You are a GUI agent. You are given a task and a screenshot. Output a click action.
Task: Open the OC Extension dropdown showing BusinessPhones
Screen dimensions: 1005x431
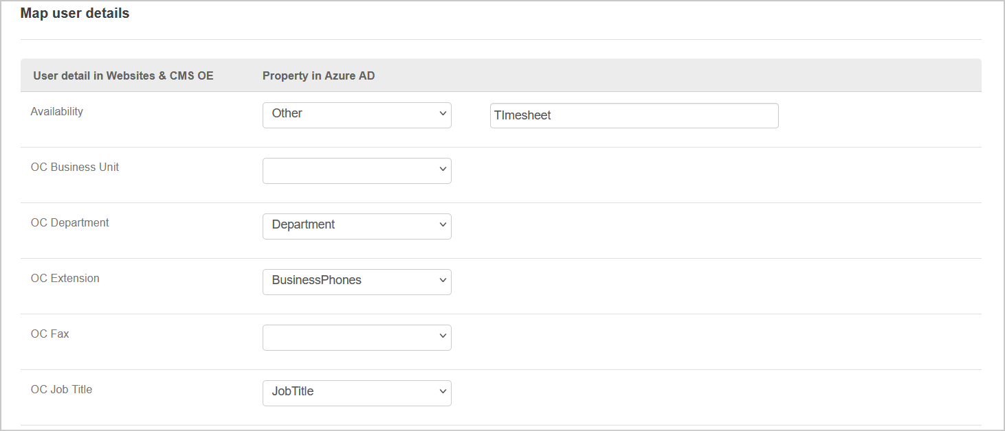point(357,282)
